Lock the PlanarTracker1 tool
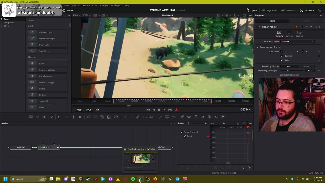 [316, 27]
